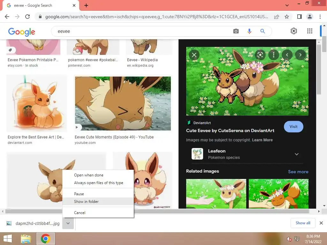The image size is (327, 245).
Task: Click the large Eevee preview image
Action: point(247,81)
